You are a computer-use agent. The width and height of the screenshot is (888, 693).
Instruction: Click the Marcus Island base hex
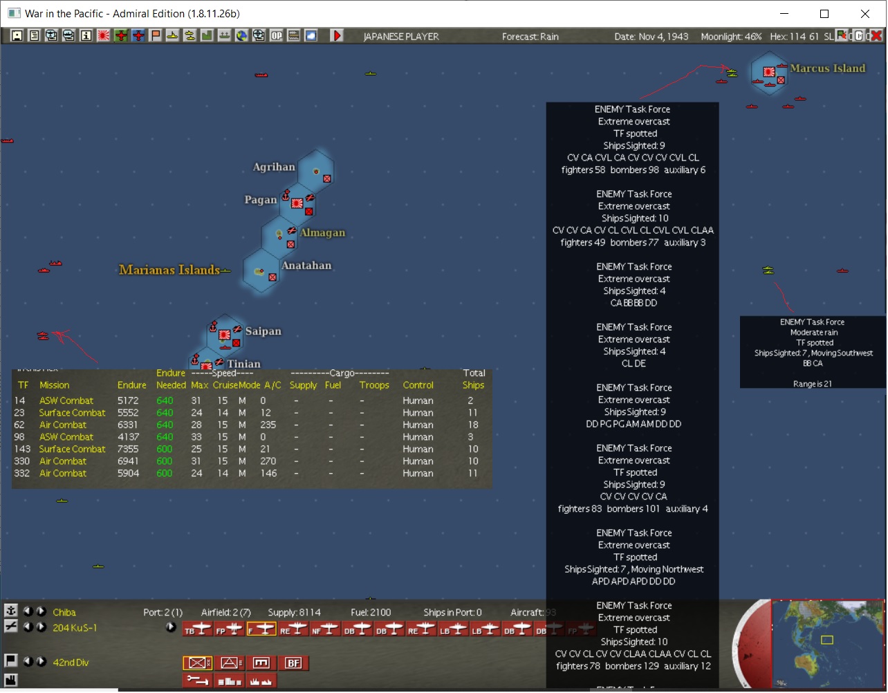770,73
